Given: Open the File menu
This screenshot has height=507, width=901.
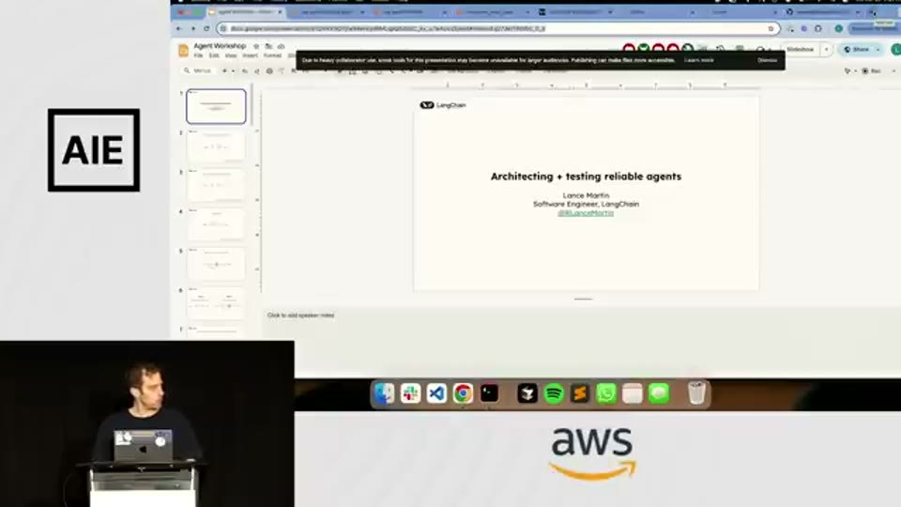Looking at the screenshot, I should 198,55.
